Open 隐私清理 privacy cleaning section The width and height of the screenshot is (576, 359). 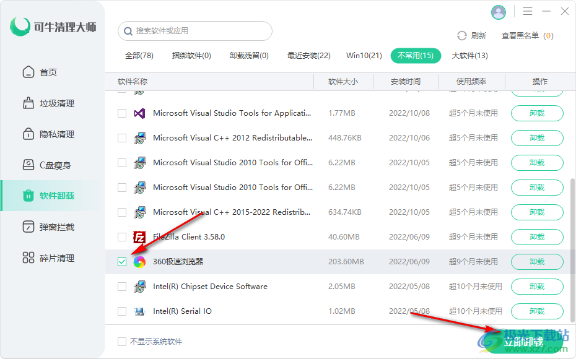[x=49, y=134]
